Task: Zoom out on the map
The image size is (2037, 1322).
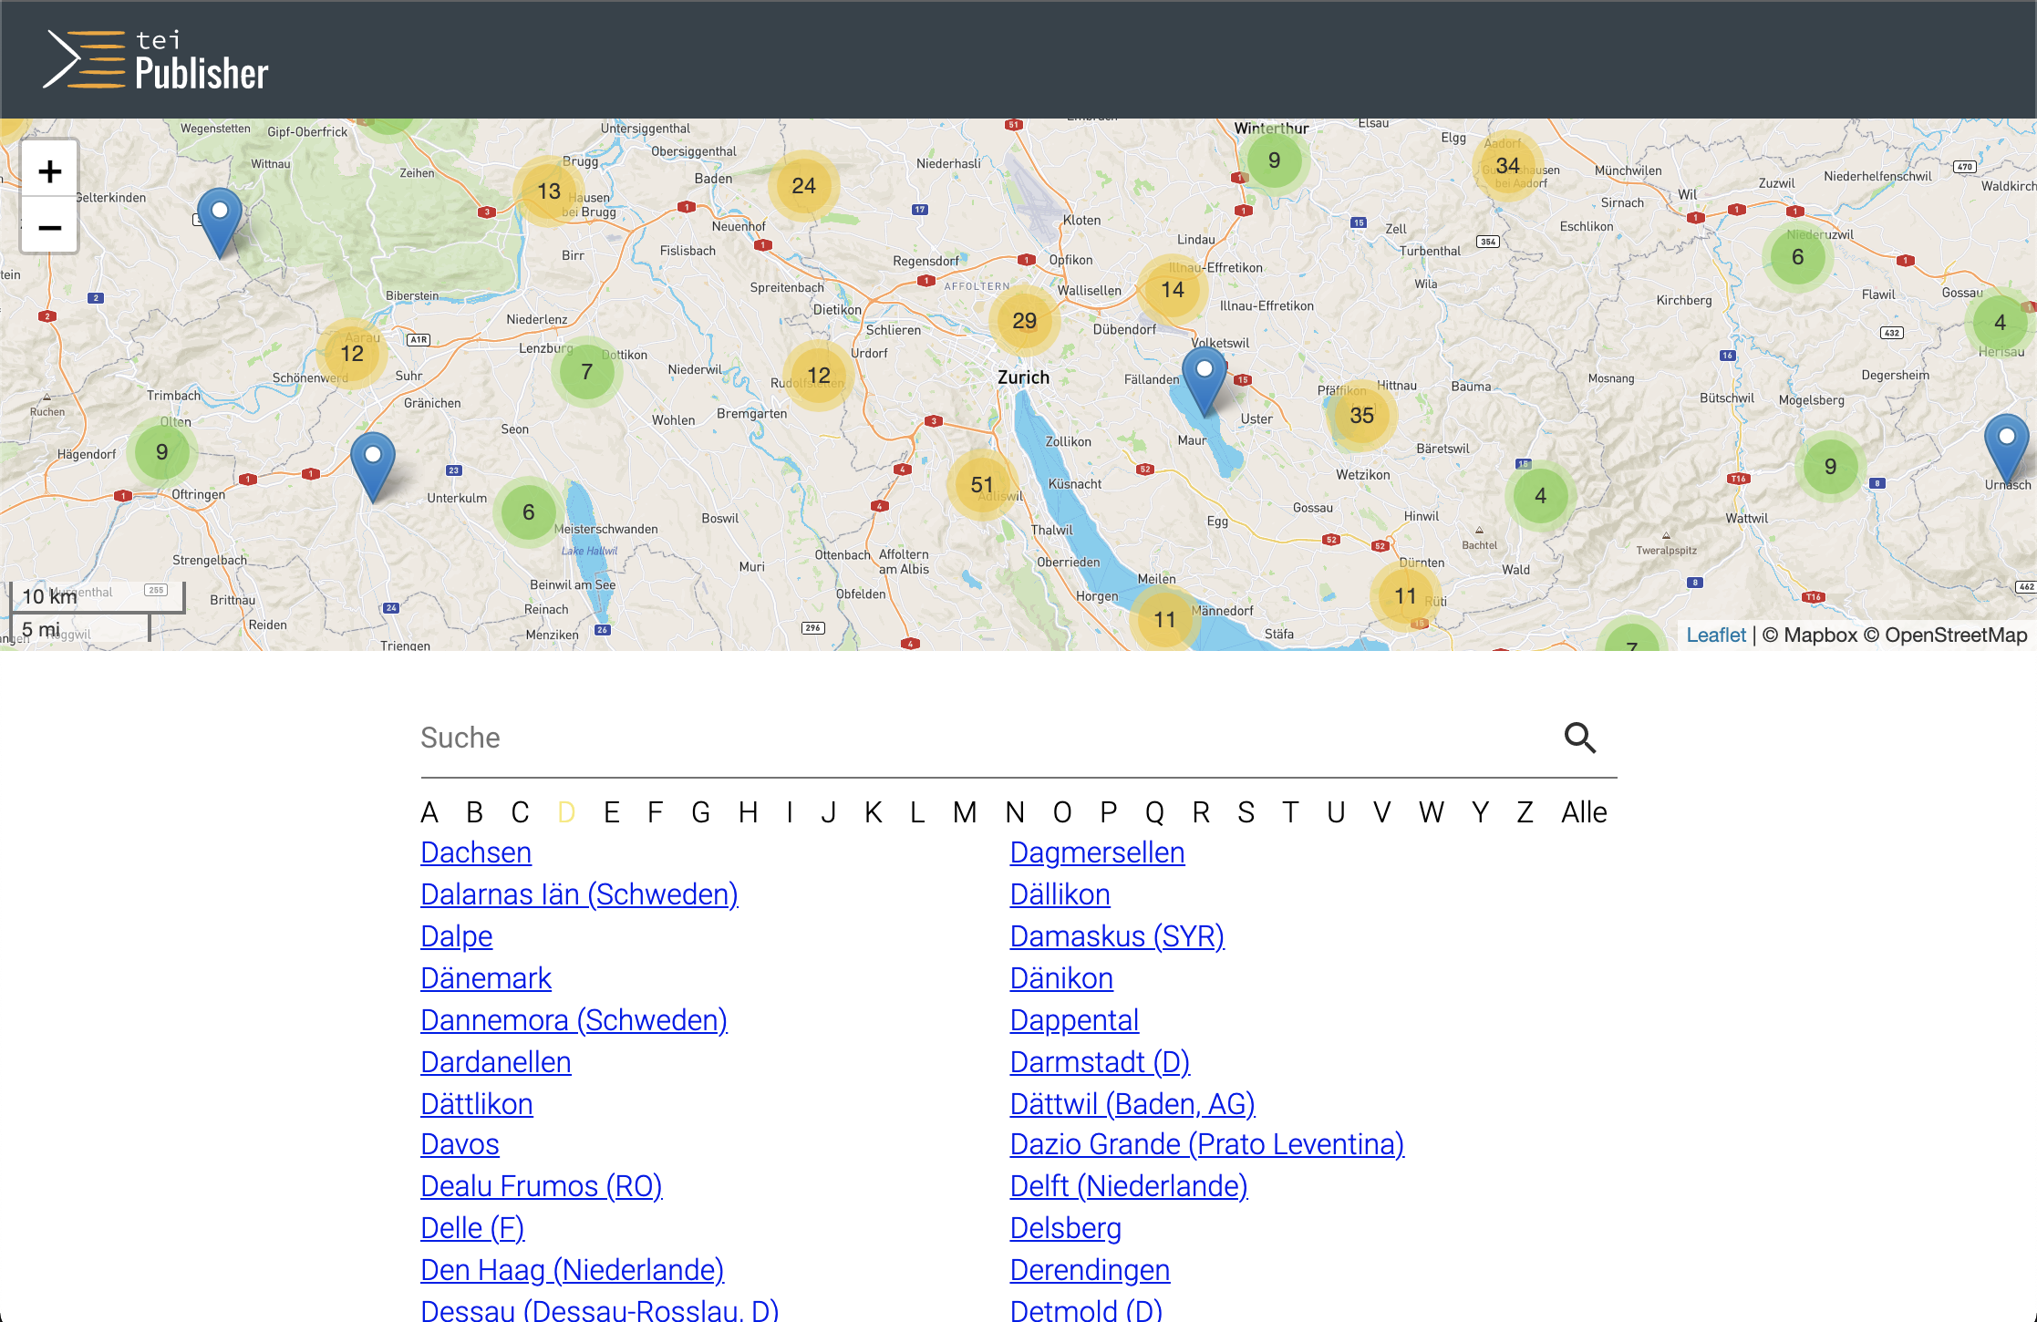Action: coord(50,228)
